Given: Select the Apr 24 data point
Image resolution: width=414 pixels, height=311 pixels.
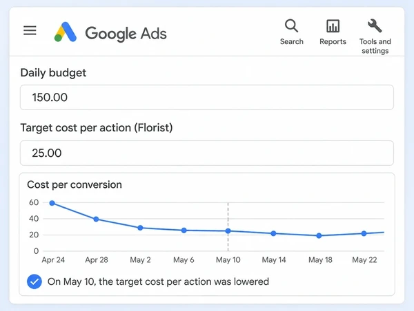Looking at the screenshot, I should pos(52,203).
